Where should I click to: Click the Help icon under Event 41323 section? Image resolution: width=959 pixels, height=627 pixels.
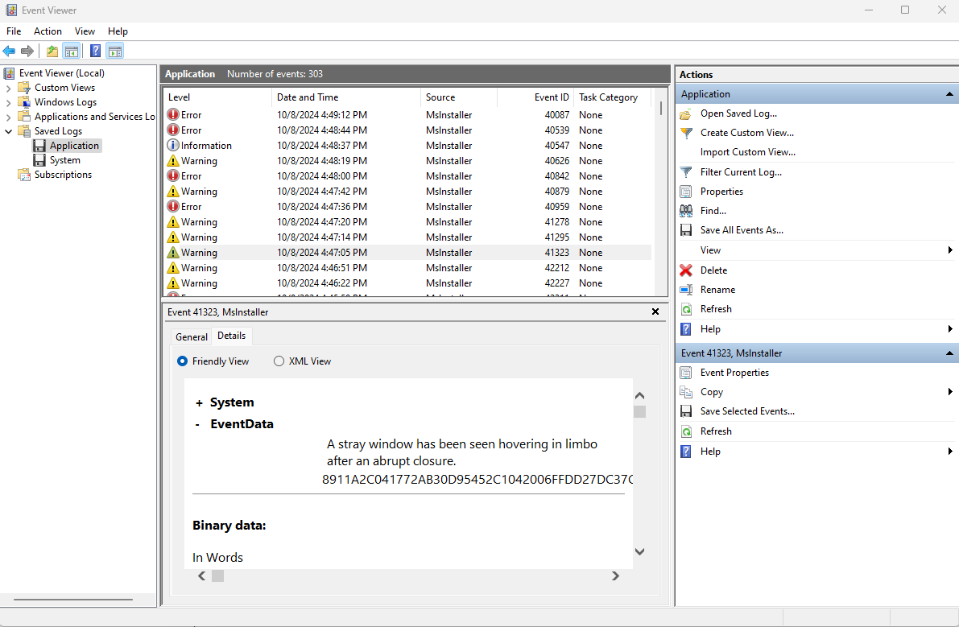pyautogui.click(x=686, y=452)
